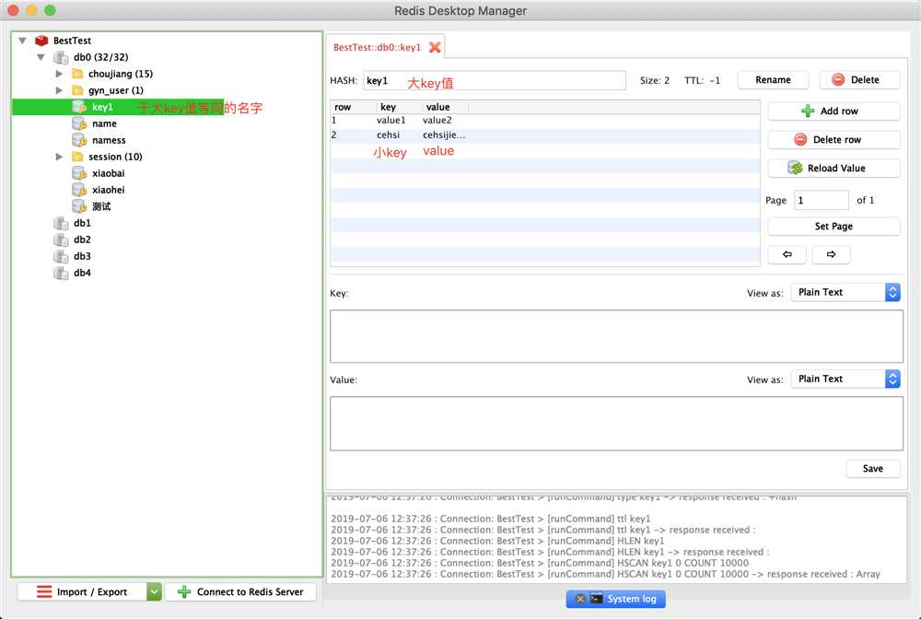Viewport: 921px width, 619px height.
Task: Click the cehsijie... value cell
Action: [x=444, y=135]
